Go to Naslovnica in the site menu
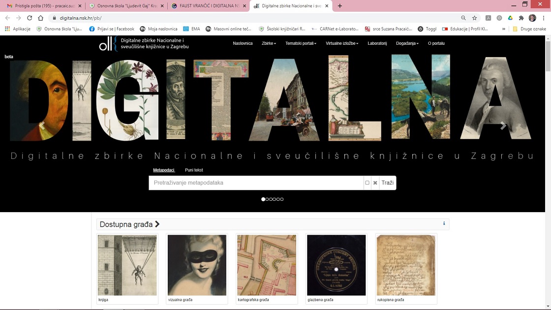This screenshot has width=551, height=310. [x=243, y=43]
